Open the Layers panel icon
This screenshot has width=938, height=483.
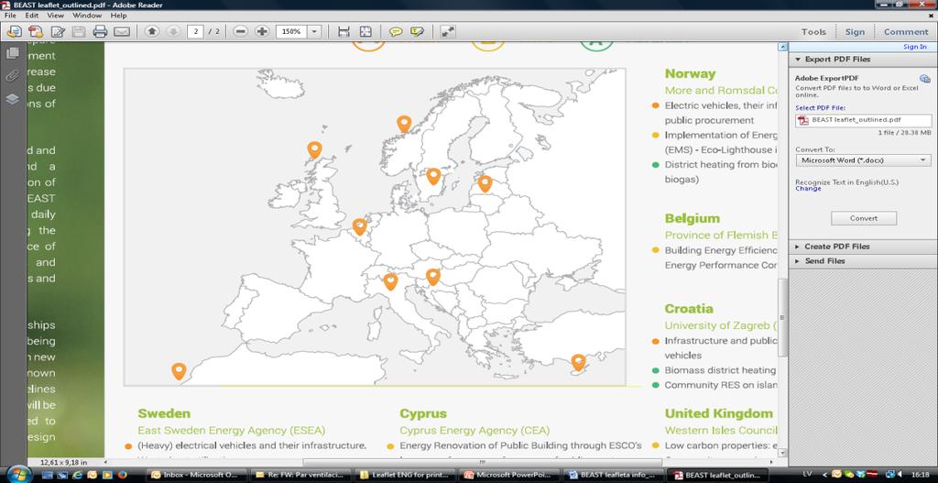[x=13, y=99]
